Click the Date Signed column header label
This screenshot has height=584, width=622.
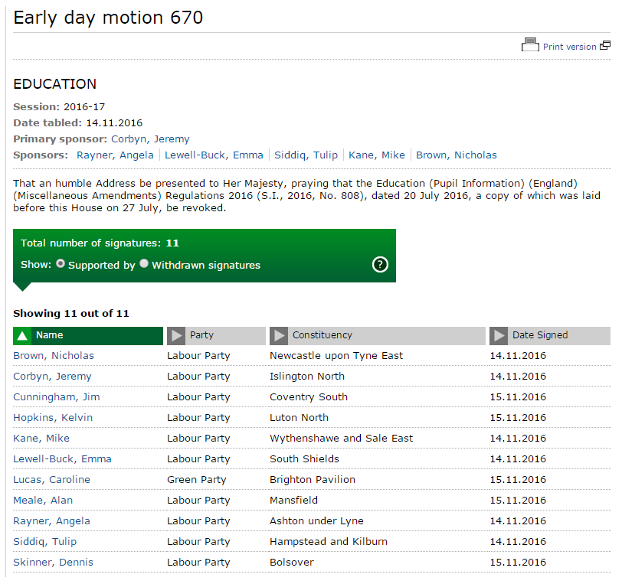540,335
